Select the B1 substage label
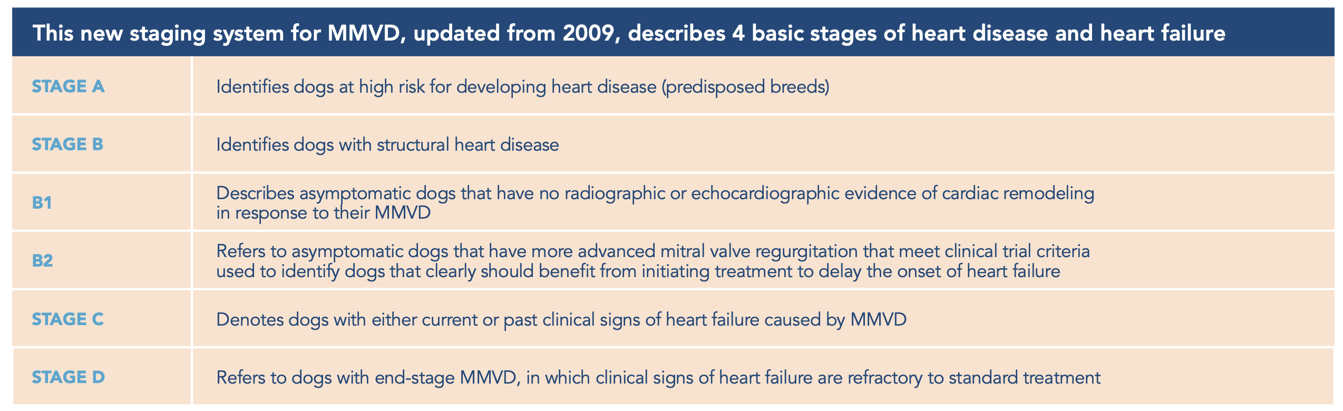The height and width of the screenshot is (411, 1343). (42, 203)
